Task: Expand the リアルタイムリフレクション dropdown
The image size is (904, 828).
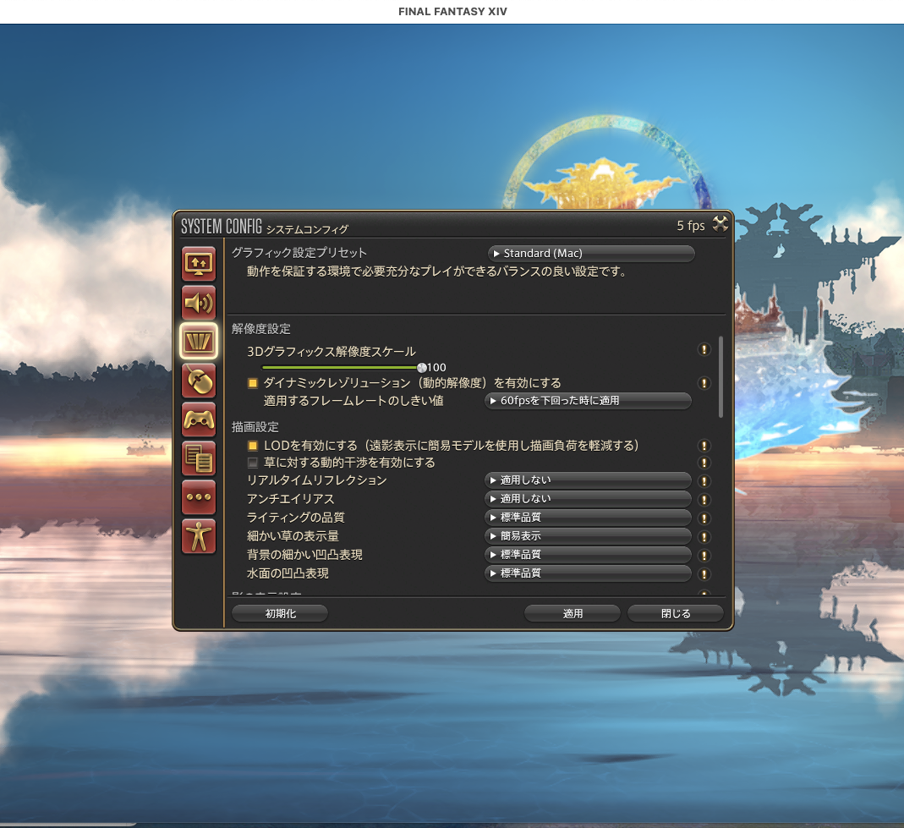Action: click(x=588, y=480)
